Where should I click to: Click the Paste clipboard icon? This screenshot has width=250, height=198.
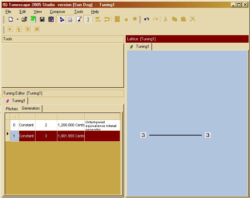click(x=183, y=19)
